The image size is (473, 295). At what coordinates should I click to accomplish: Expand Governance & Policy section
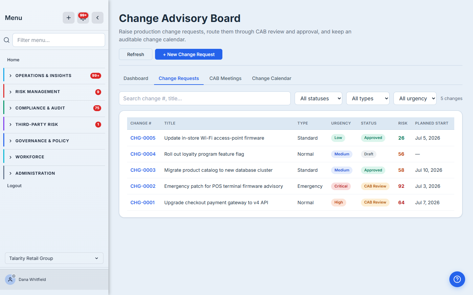[x=55, y=141]
